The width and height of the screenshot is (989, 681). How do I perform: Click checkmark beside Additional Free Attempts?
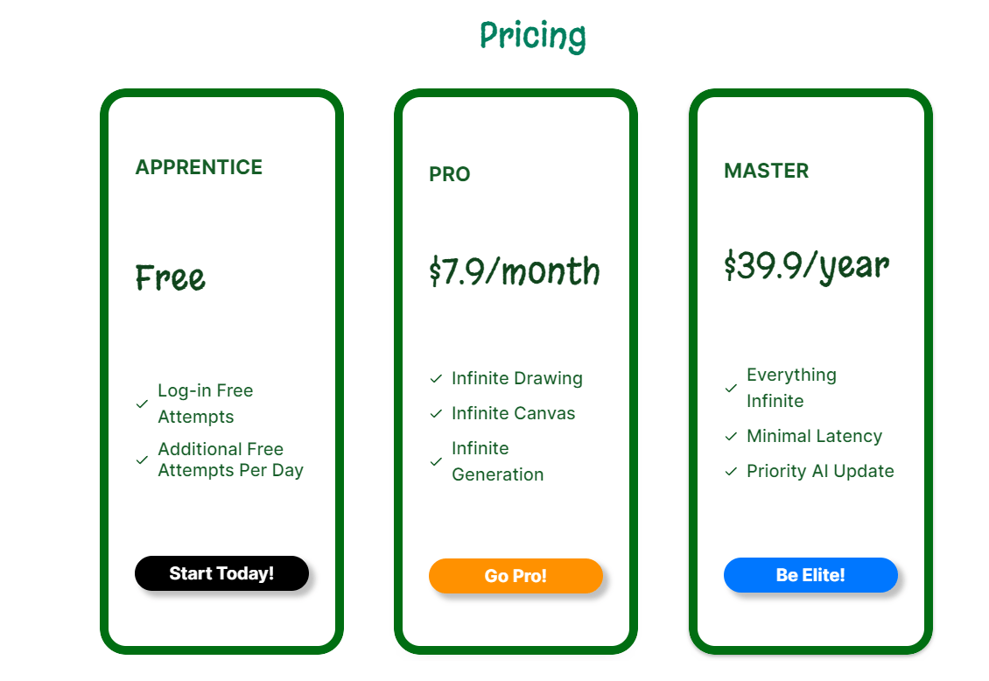[x=142, y=460]
